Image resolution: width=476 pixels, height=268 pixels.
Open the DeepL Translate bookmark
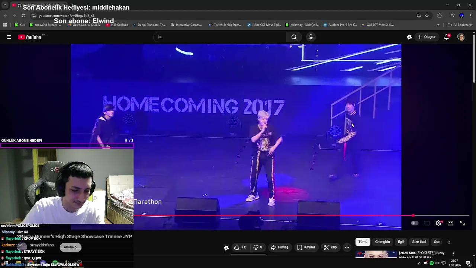pyautogui.click(x=149, y=25)
